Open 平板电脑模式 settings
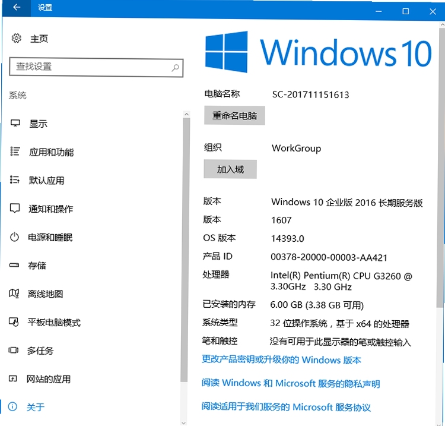Screen dimensions: 445x426 [54, 323]
